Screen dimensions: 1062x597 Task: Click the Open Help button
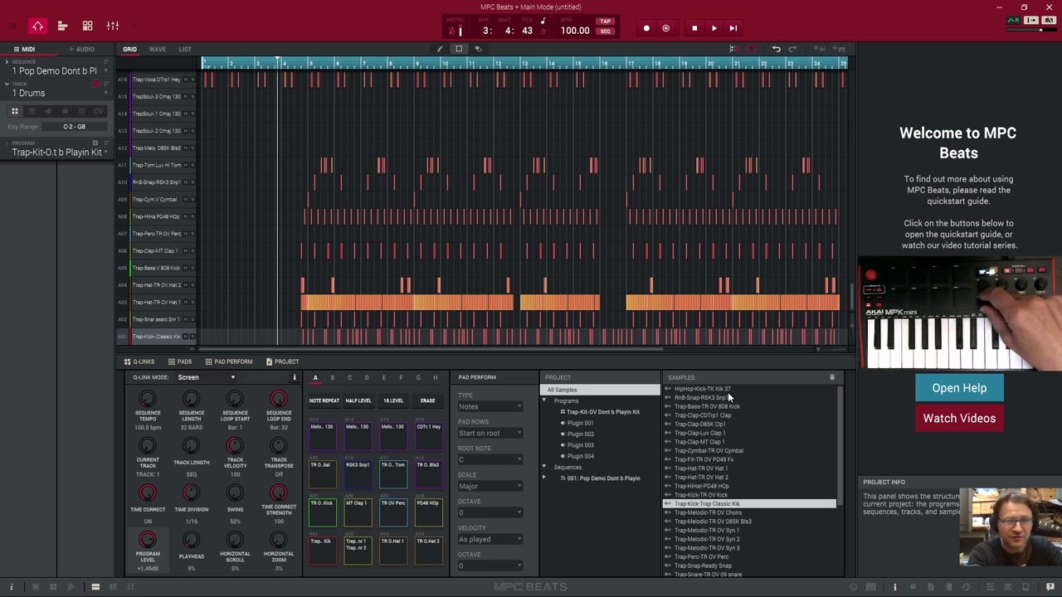point(959,388)
